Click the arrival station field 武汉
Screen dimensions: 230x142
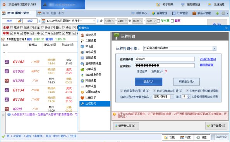30,21
